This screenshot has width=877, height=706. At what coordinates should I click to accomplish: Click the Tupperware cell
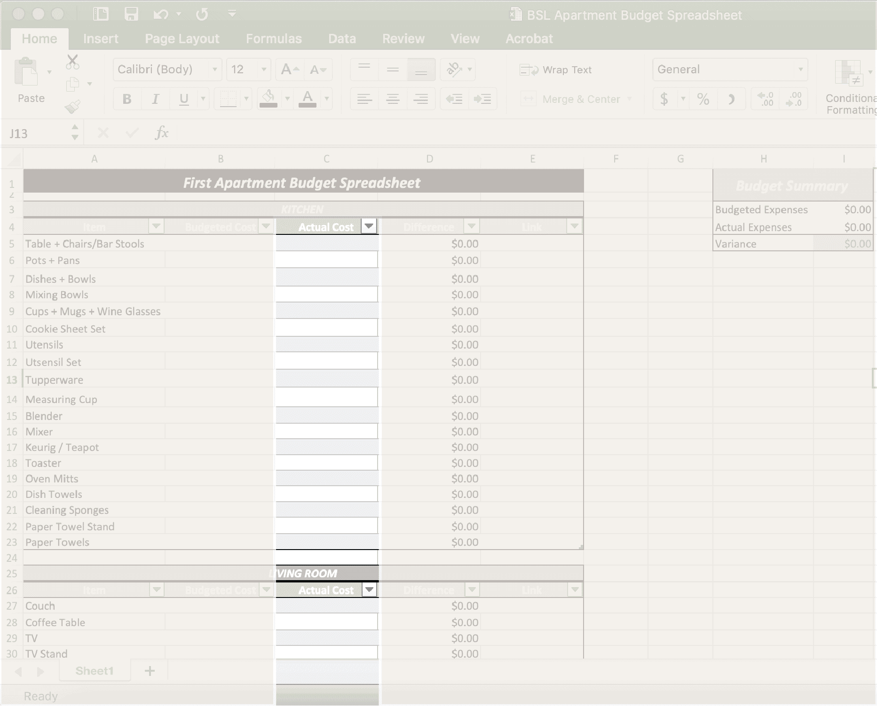tap(94, 380)
